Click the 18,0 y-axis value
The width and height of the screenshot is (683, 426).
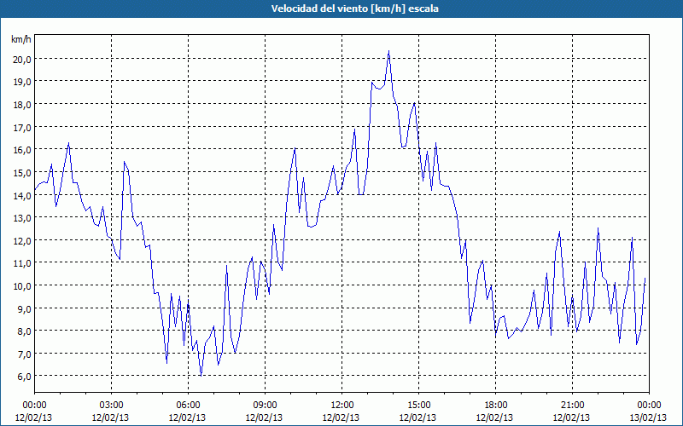coord(22,105)
